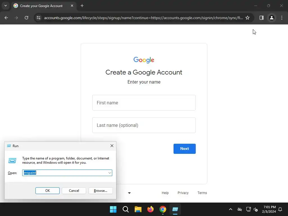The width and height of the screenshot is (288, 216).
Task: Open the tab search dropdown arrow
Action: [x=6, y=6]
